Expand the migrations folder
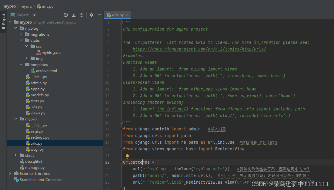The image size is (334, 190). [21, 34]
